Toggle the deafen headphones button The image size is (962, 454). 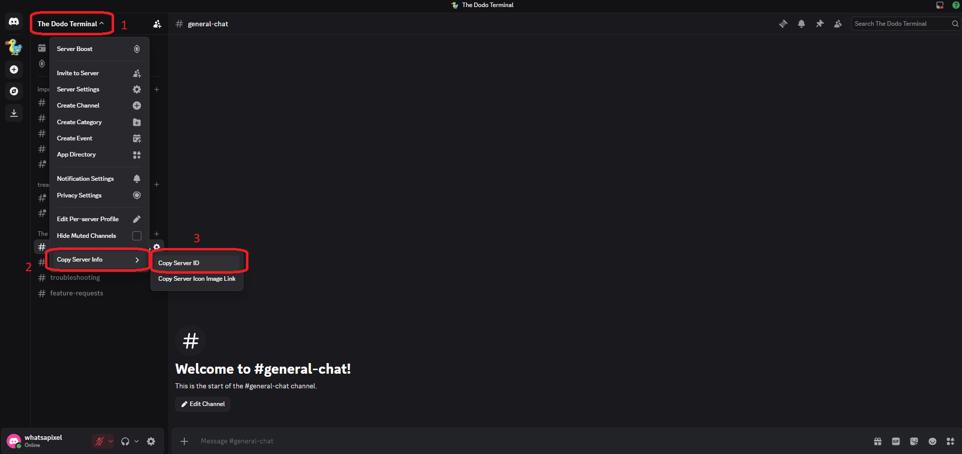click(125, 441)
